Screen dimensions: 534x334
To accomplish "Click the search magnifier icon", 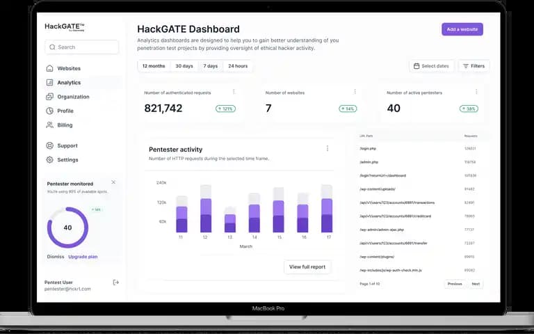I will (x=52, y=47).
